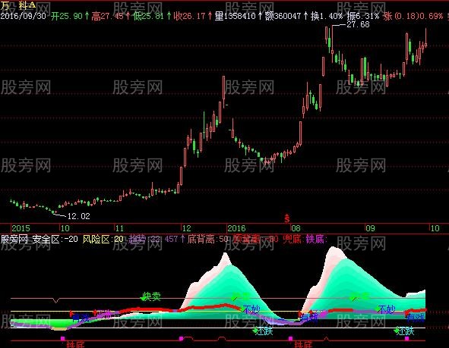Viewport: 449px width, 348px height.
Task: Click the turnover amount 额360047
Action: tap(283, 16)
